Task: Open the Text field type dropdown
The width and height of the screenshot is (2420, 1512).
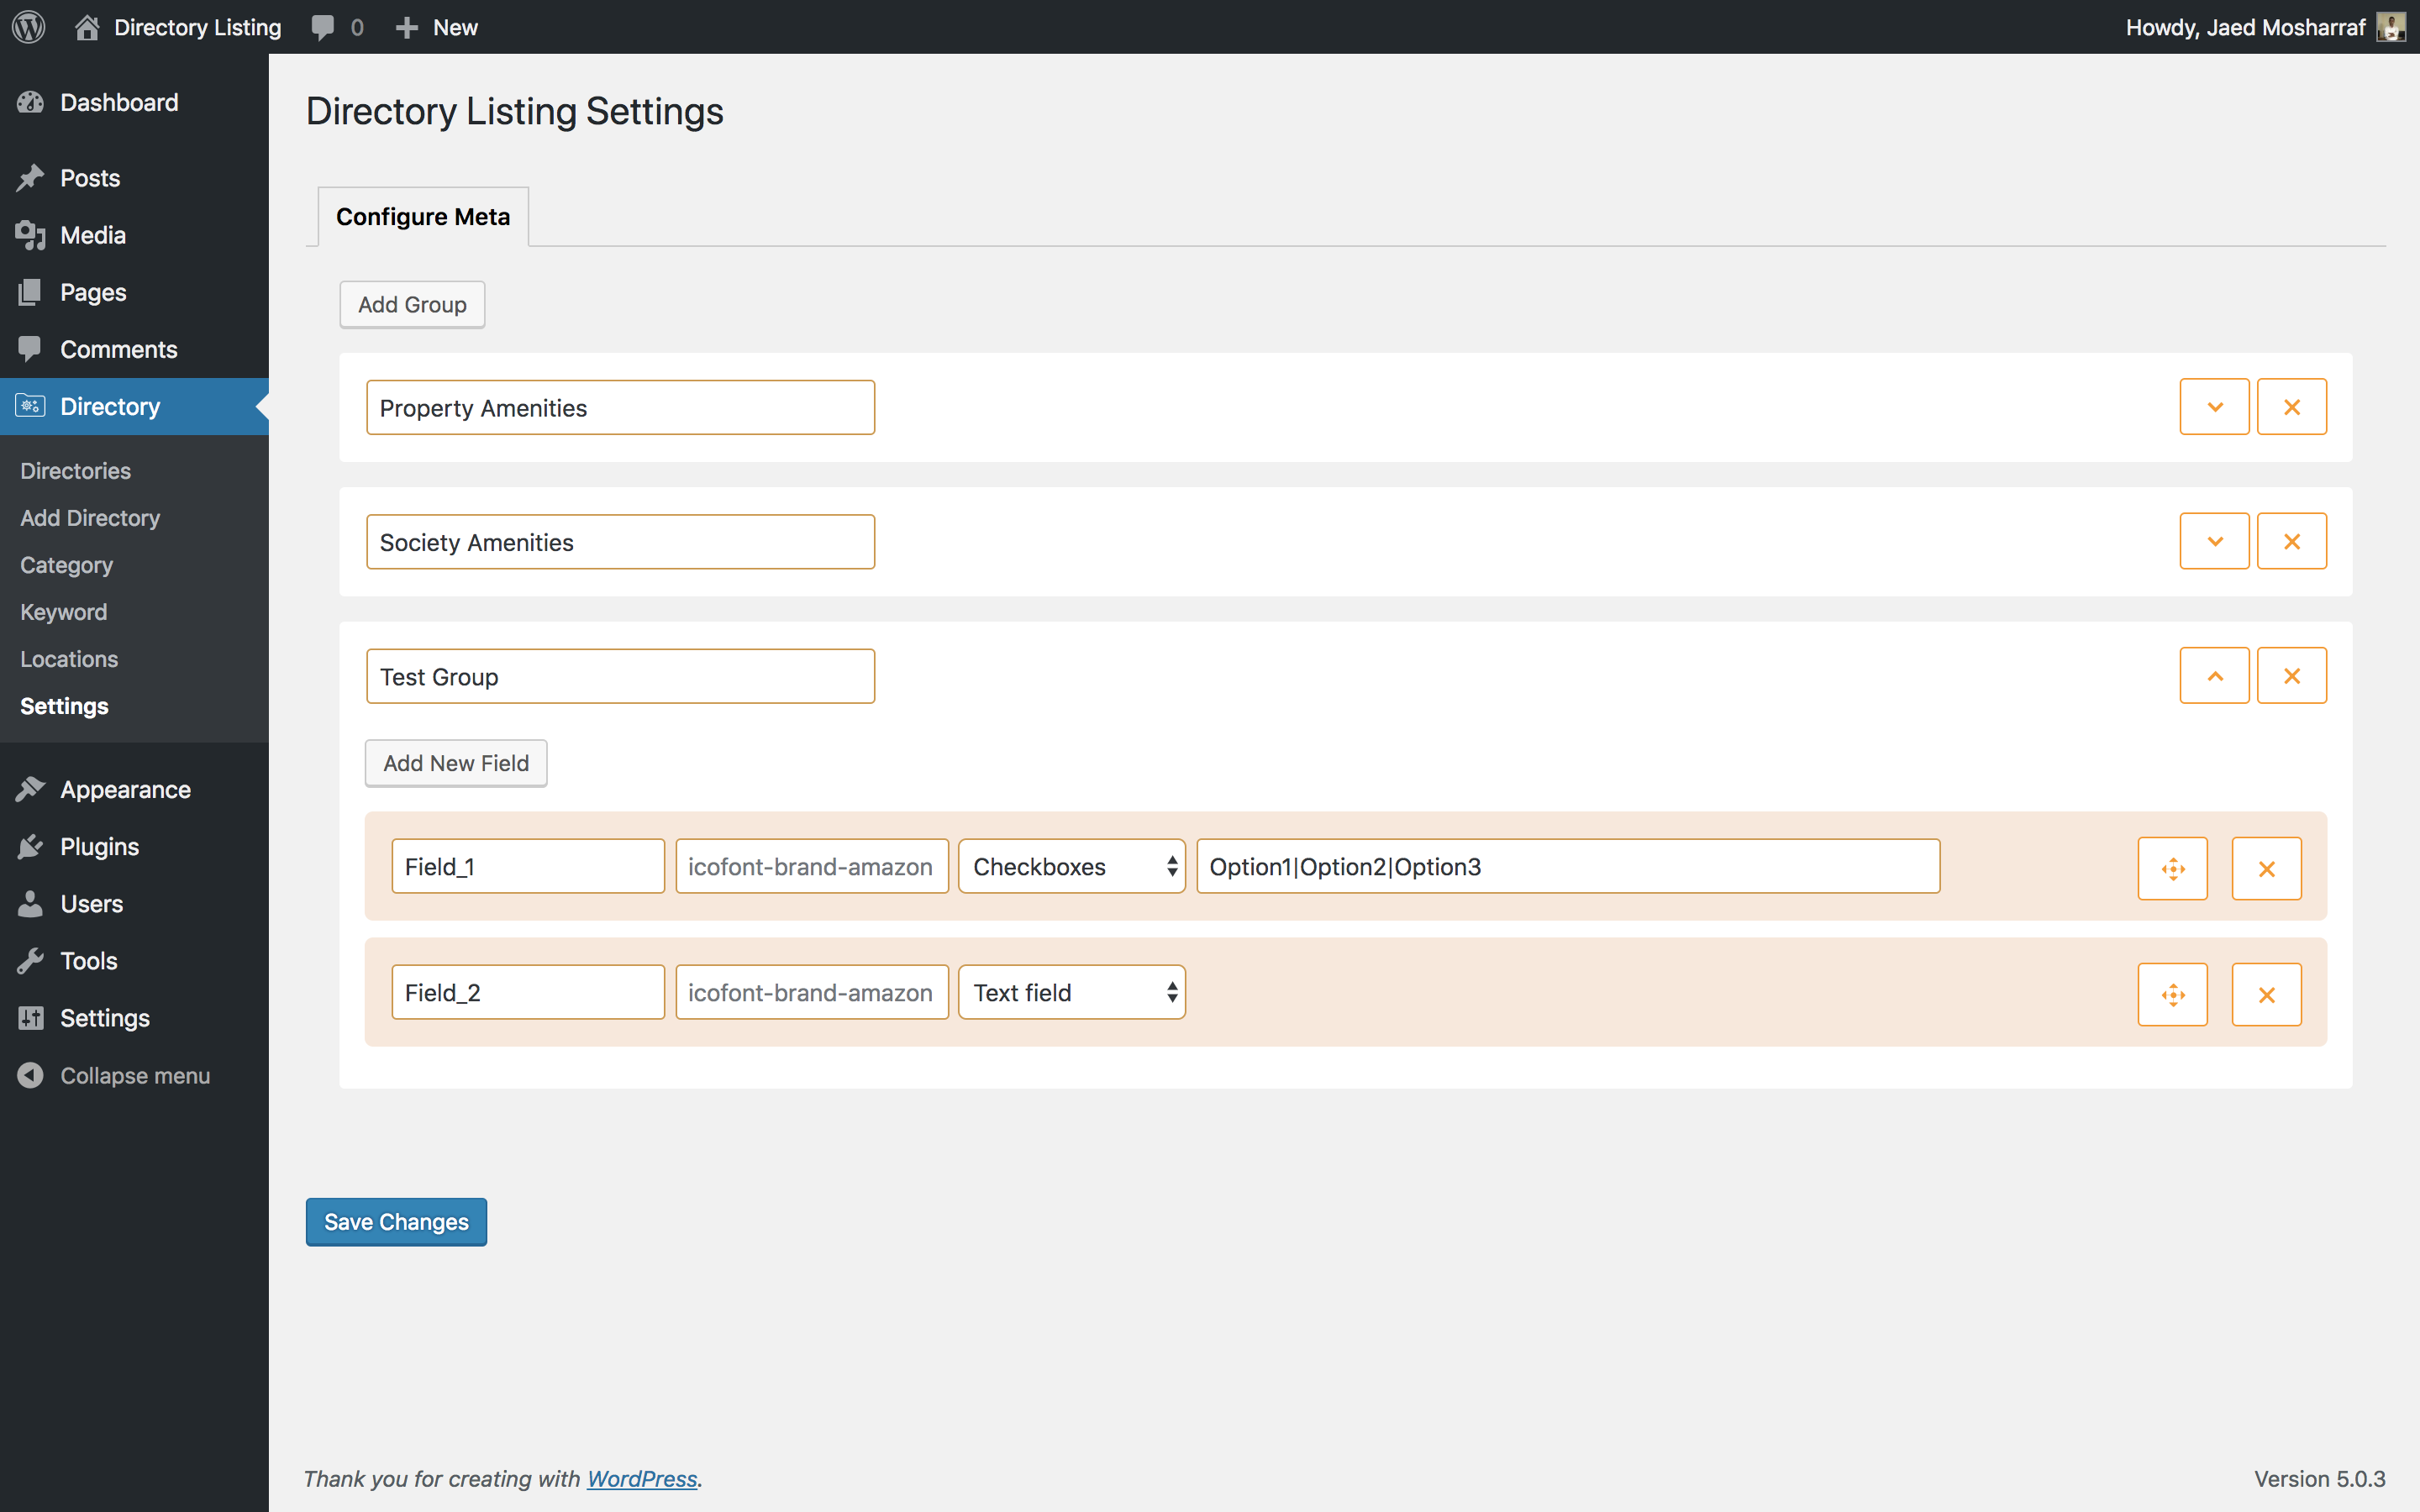Action: [x=1071, y=992]
